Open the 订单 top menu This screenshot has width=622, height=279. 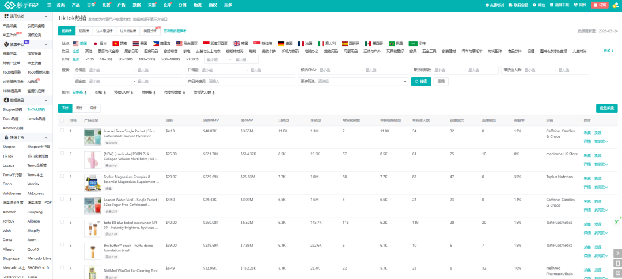point(91,5)
